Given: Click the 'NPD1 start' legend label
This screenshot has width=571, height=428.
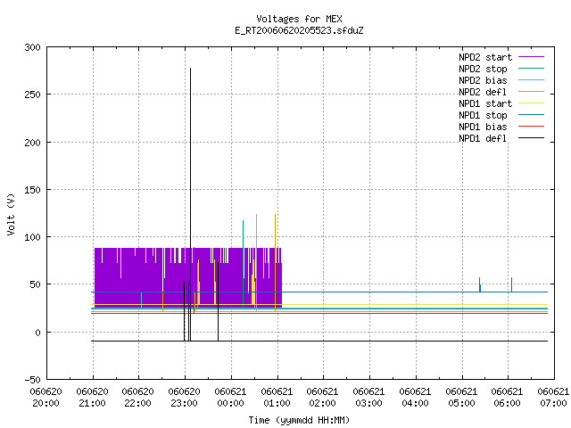Looking at the screenshot, I should point(485,103).
